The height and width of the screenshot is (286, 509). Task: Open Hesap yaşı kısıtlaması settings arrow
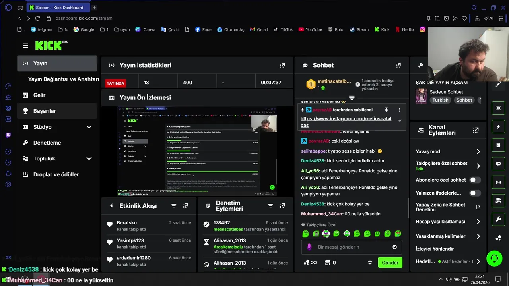[x=478, y=222]
